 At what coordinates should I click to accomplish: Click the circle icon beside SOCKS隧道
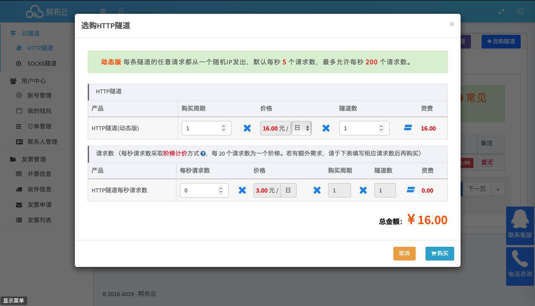coord(19,63)
